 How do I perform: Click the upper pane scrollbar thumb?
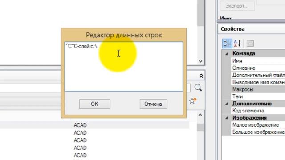[200, 13]
